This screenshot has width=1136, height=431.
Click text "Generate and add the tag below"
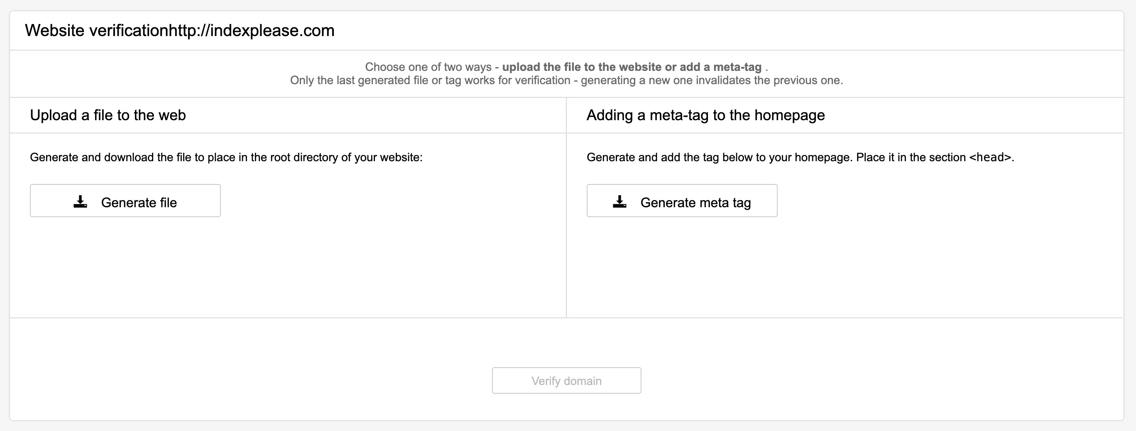pyautogui.click(x=801, y=157)
